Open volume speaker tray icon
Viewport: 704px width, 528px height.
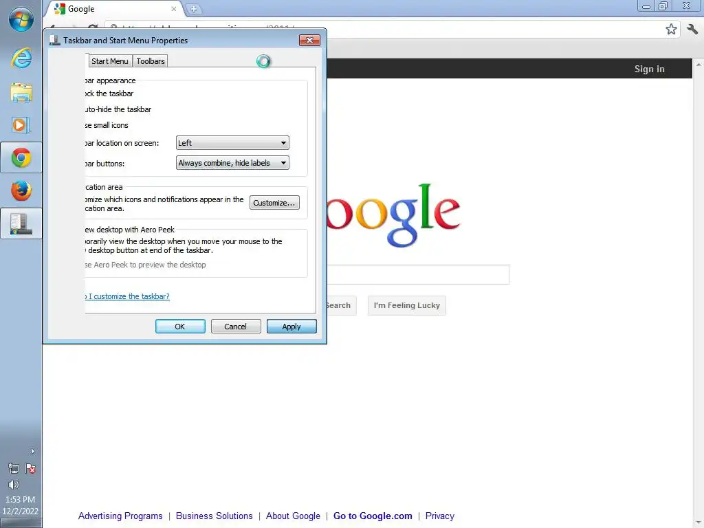[14, 485]
